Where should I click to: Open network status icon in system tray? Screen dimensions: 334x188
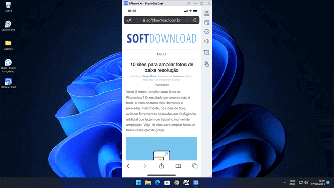point(301,183)
